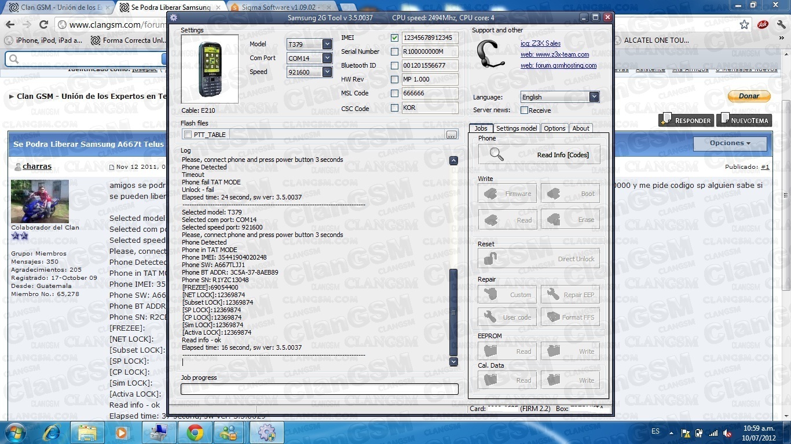This screenshot has height=444, width=791.
Task: Click the Cal. Data Read button
Action: (x=507, y=380)
